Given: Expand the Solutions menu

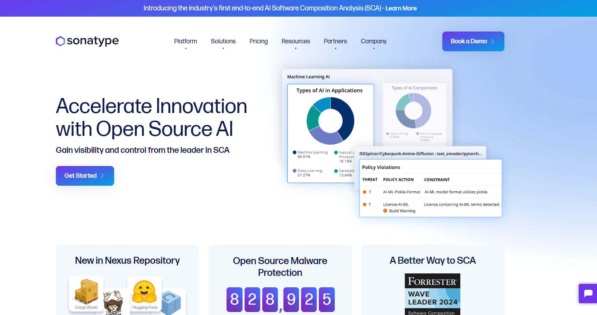Looking at the screenshot, I should point(223,41).
